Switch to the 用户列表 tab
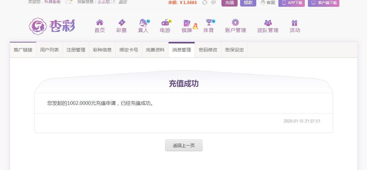The image size is (367, 170). (49, 50)
